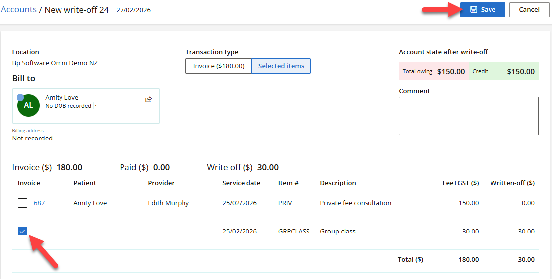Open Amity Love's record via share icon

click(x=148, y=99)
